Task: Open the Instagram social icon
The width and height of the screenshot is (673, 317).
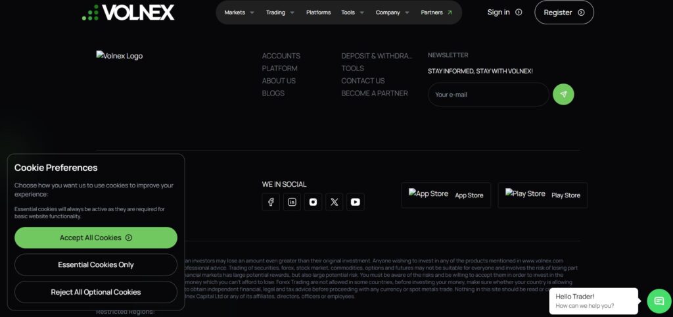Action: point(313,202)
